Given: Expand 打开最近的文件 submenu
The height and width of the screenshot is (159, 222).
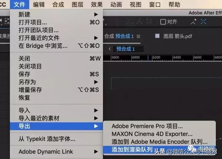Looking at the screenshot, I should [x=56, y=38].
